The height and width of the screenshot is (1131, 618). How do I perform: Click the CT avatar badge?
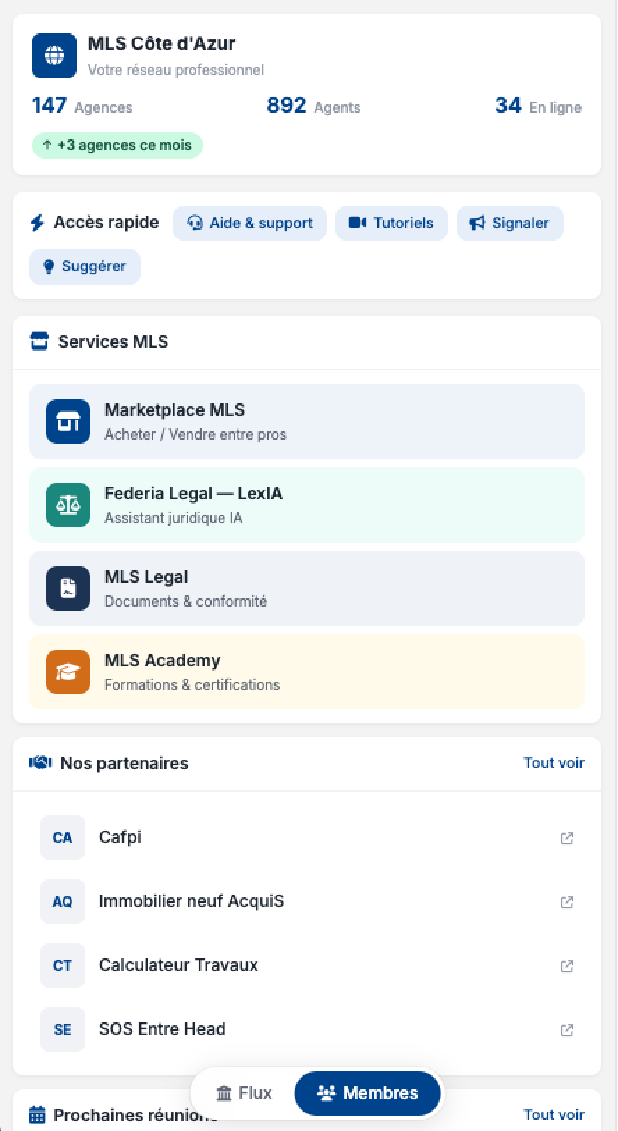coord(63,965)
